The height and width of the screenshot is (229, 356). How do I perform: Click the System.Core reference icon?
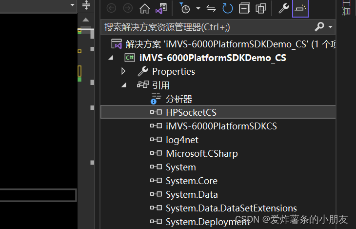pyautogui.click(x=156, y=180)
